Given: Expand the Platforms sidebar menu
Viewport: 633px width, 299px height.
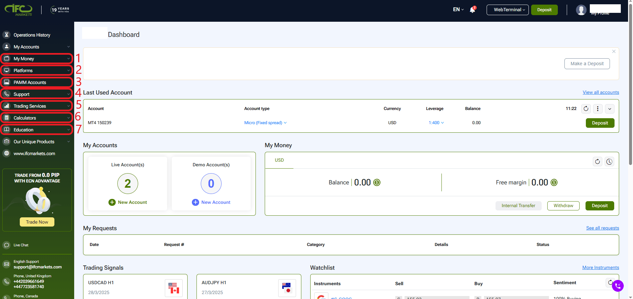Looking at the screenshot, I should pos(69,70).
